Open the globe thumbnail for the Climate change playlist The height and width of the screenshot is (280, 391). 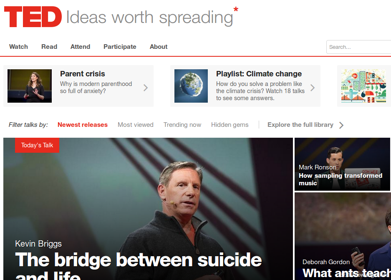(x=191, y=86)
